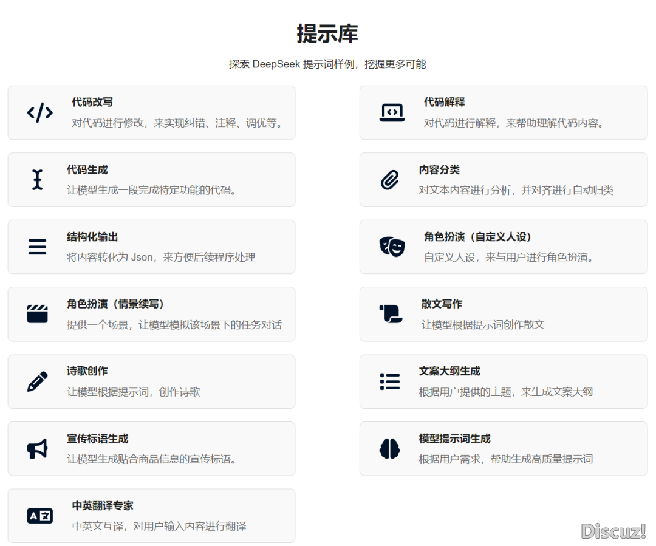The width and height of the screenshot is (656, 546).
Task: Click the brain icon for 模型提示词生成
Action: pos(389,449)
